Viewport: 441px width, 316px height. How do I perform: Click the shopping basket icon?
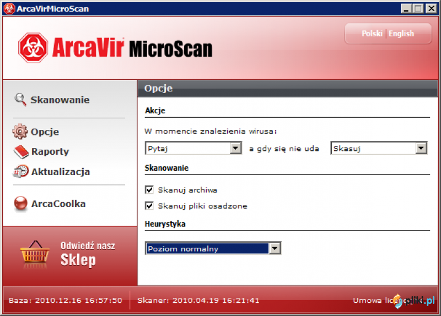click(x=35, y=252)
